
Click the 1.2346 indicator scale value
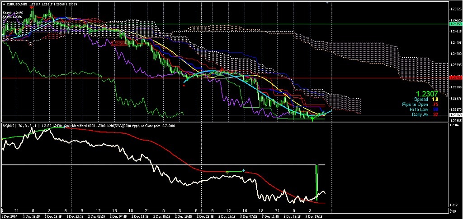(x=454, y=126)
